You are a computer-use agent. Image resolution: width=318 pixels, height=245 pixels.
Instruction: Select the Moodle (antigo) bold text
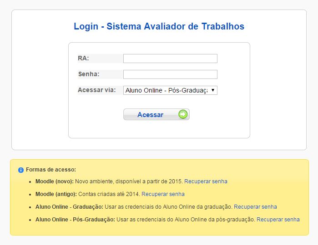[x=56, y=194]
